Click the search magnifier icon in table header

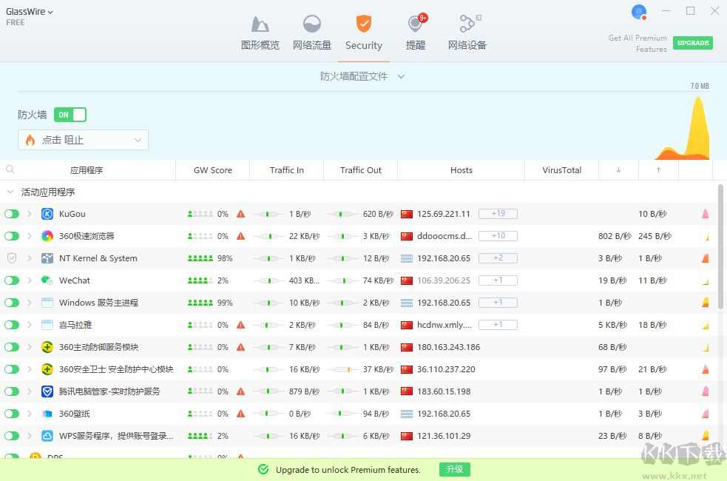click(x=10, y=169)
